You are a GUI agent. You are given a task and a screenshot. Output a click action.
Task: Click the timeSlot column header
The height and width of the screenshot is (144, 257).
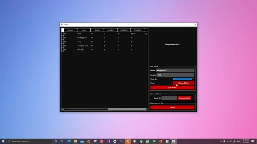110,30
